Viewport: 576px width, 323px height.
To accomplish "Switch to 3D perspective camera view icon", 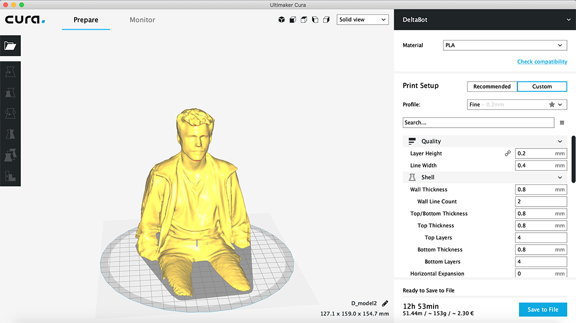I will 282,20.
